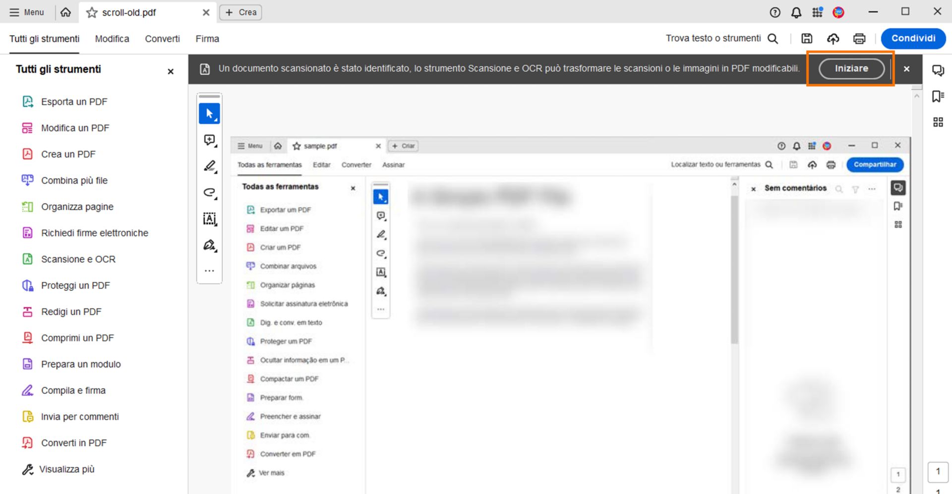Show page thumbnails grid view

938,122
